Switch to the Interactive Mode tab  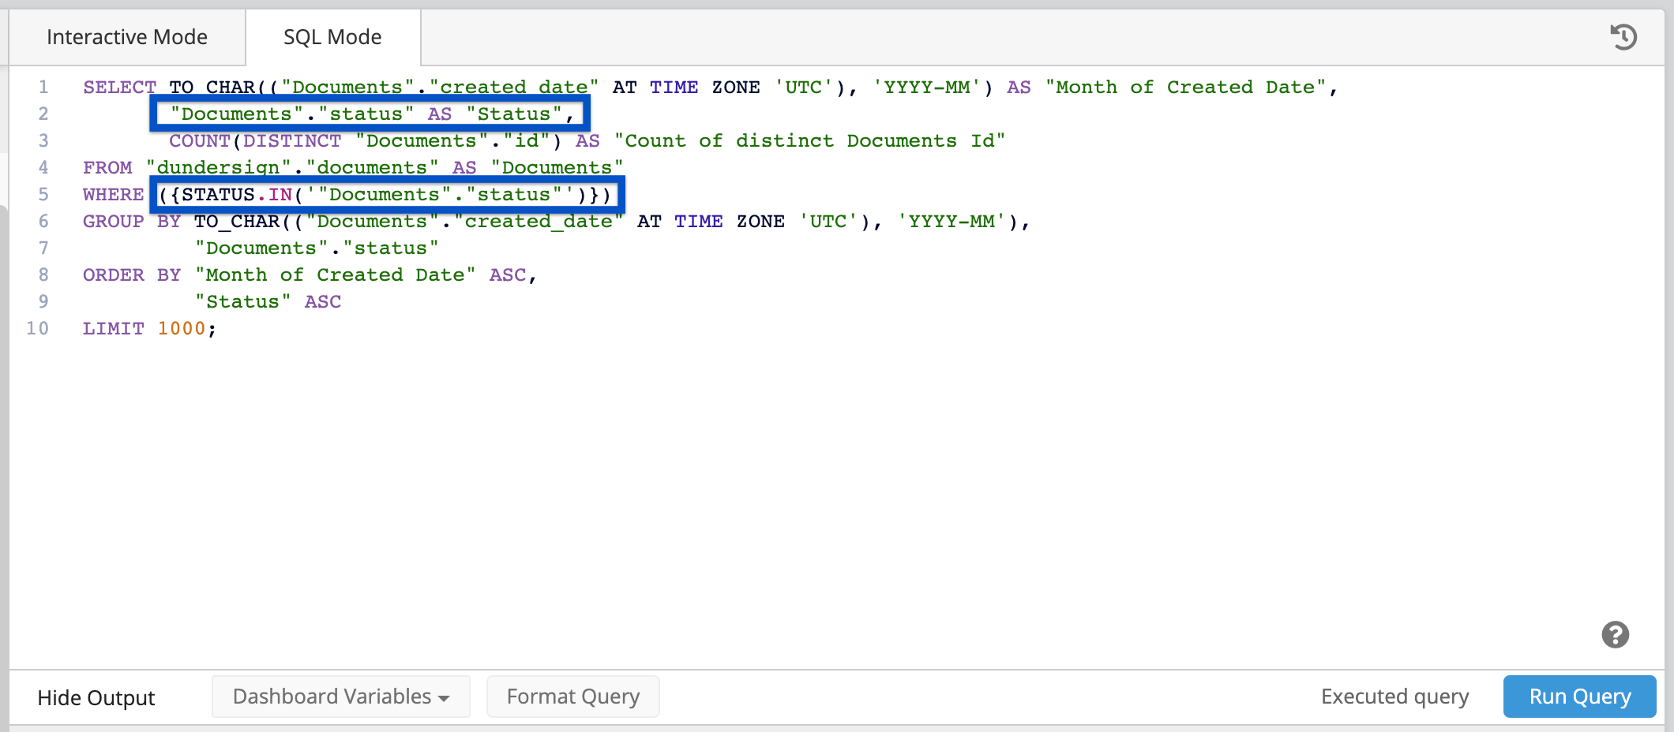pyautogui.click(x=127, y=37)
